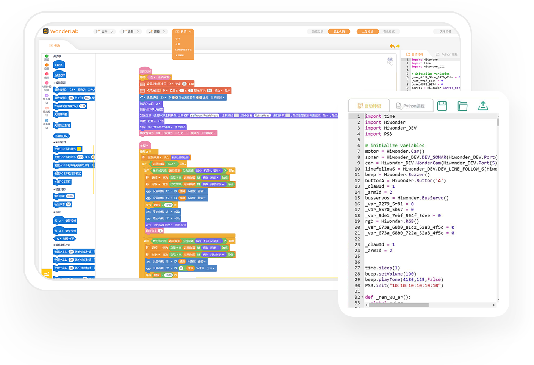Click the orange redo arrow
Screen dimensions: 534x365
(398, 46)
